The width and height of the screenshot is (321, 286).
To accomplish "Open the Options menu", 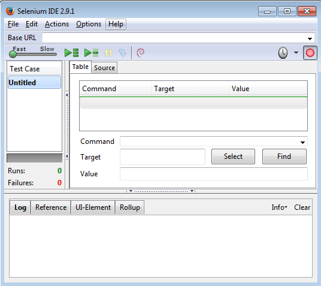I will point(89,24).
